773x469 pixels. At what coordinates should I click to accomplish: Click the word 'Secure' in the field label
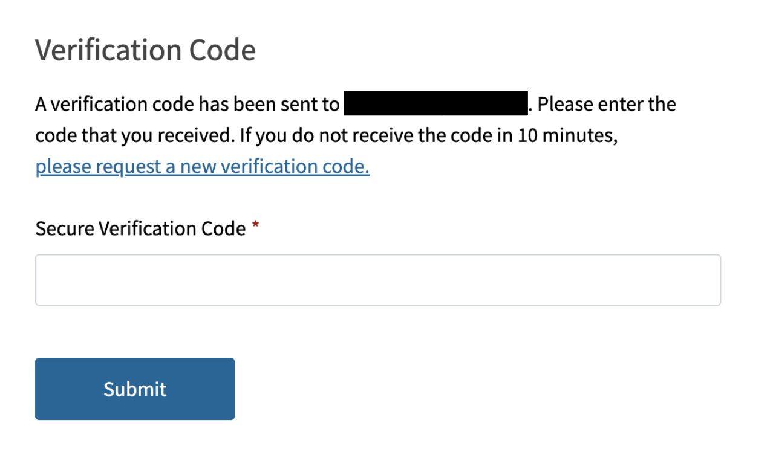[x=65, y=228]
